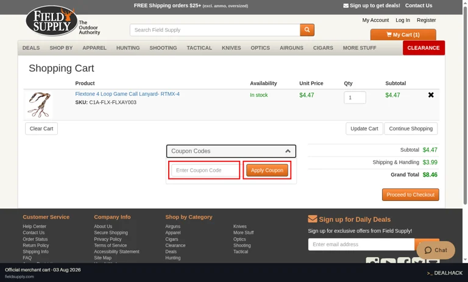This screenshot has height=282, width=468.
Task: Go to the CLEARANCE section
Action: [x=424, y=48]
